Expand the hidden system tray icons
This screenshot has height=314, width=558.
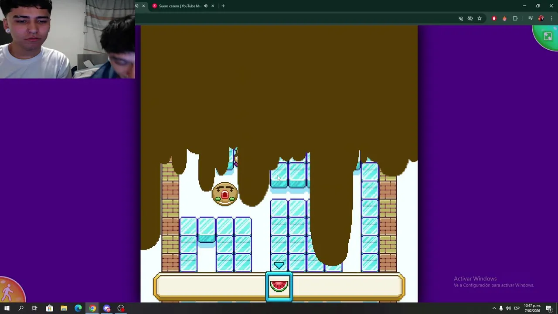click(494, 308)
